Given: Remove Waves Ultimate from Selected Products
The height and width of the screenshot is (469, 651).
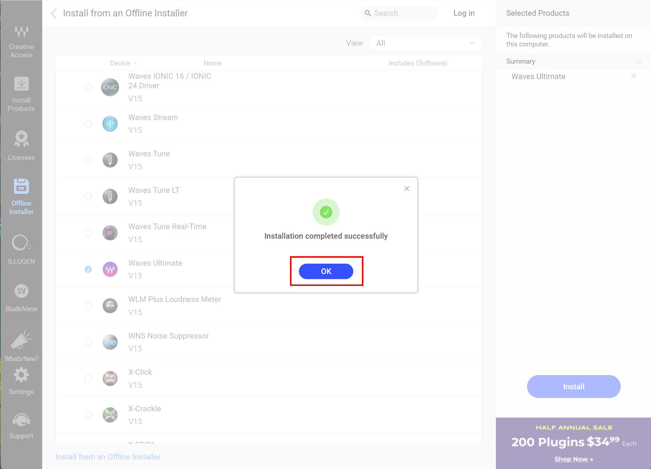Looking at the screenshot, I should pos(633,76).
